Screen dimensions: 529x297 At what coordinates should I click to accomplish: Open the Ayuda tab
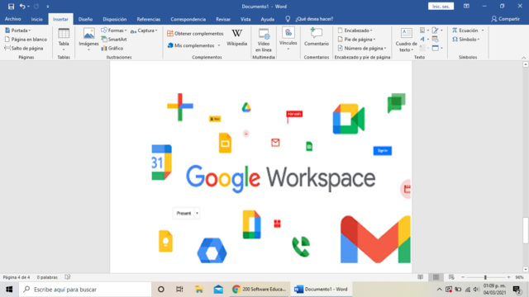(267, 19)
